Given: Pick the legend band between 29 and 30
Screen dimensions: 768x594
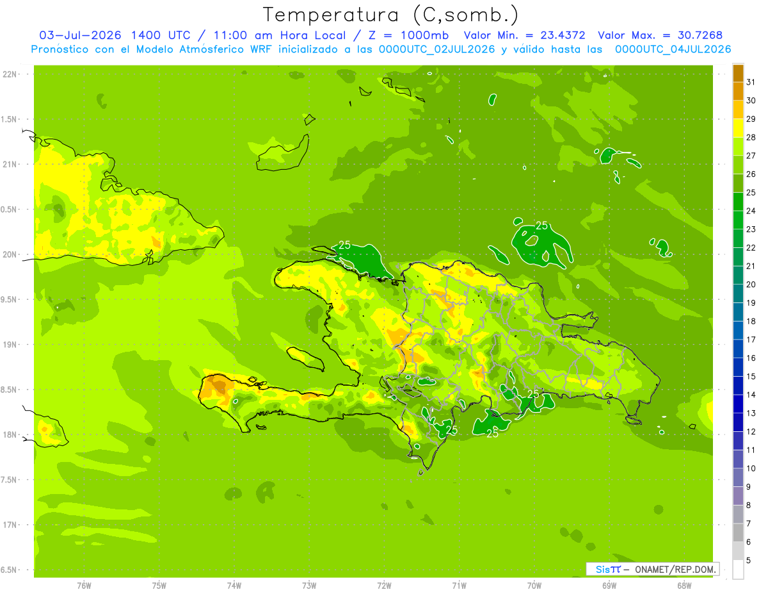Looking at the screenshot, I should 738,110.
